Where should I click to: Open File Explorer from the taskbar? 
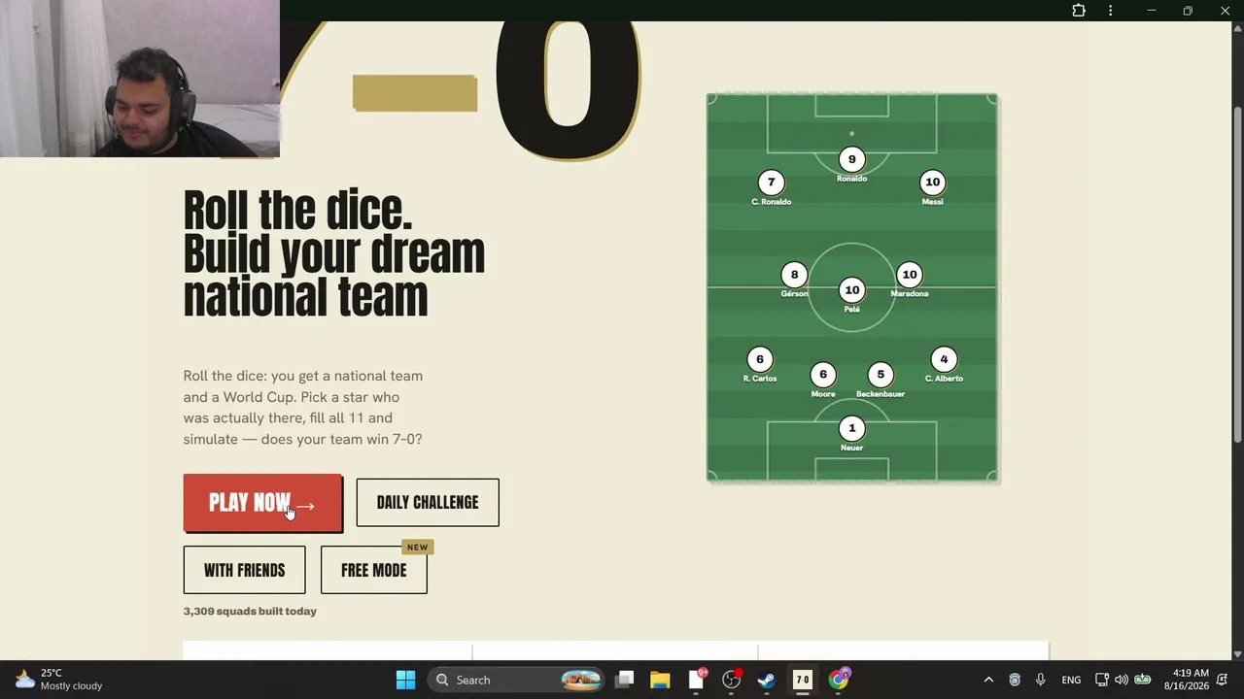tap(660, 680)
